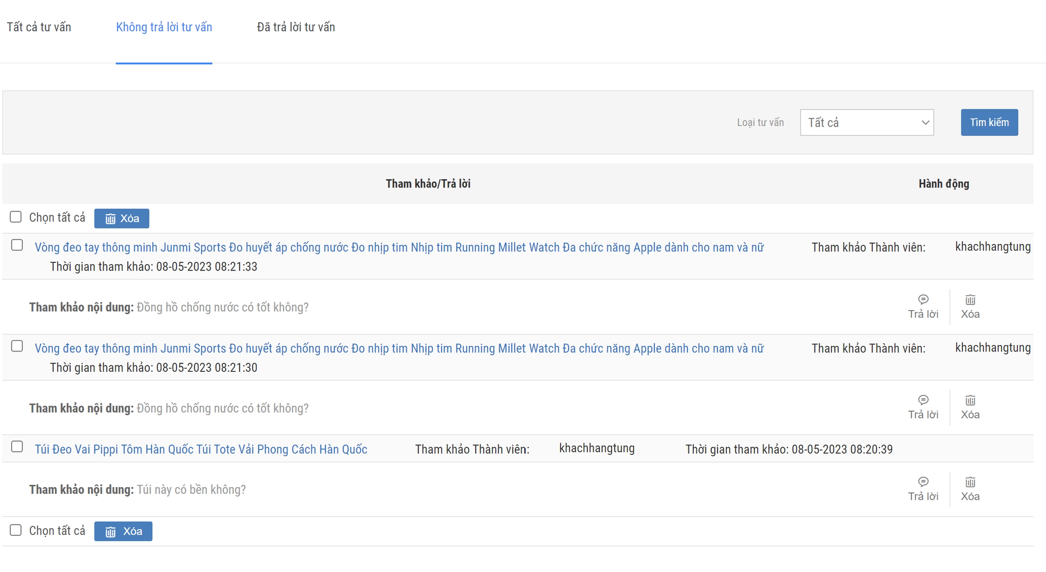Screen dimensions: 1046x572
Task: Select the Không trả lời tư vấn tab
Action: pos(164,27)
